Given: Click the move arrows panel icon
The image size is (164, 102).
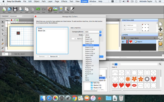Looking at the screenshot, I should coord(160,29).
